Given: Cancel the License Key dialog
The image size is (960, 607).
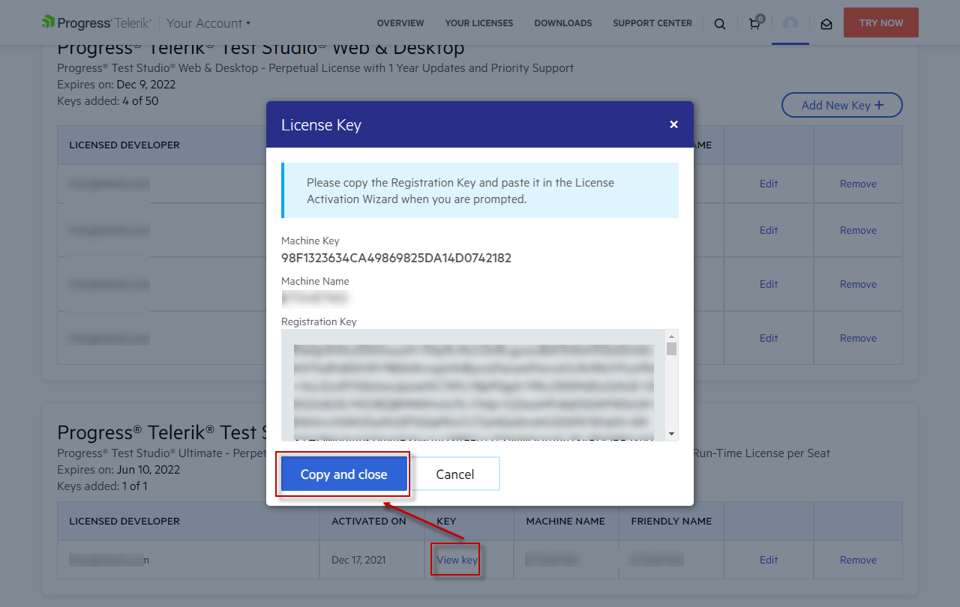Looking at the screenshot, I should 455,474.
